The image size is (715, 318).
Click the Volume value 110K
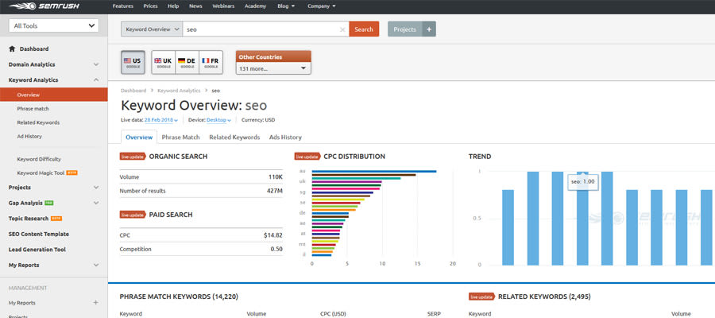pyautogui.click(x=276, y=177)
